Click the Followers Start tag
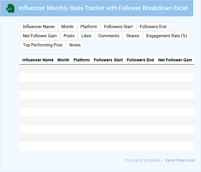Screen dimensions: 201x172 [118, 27]
